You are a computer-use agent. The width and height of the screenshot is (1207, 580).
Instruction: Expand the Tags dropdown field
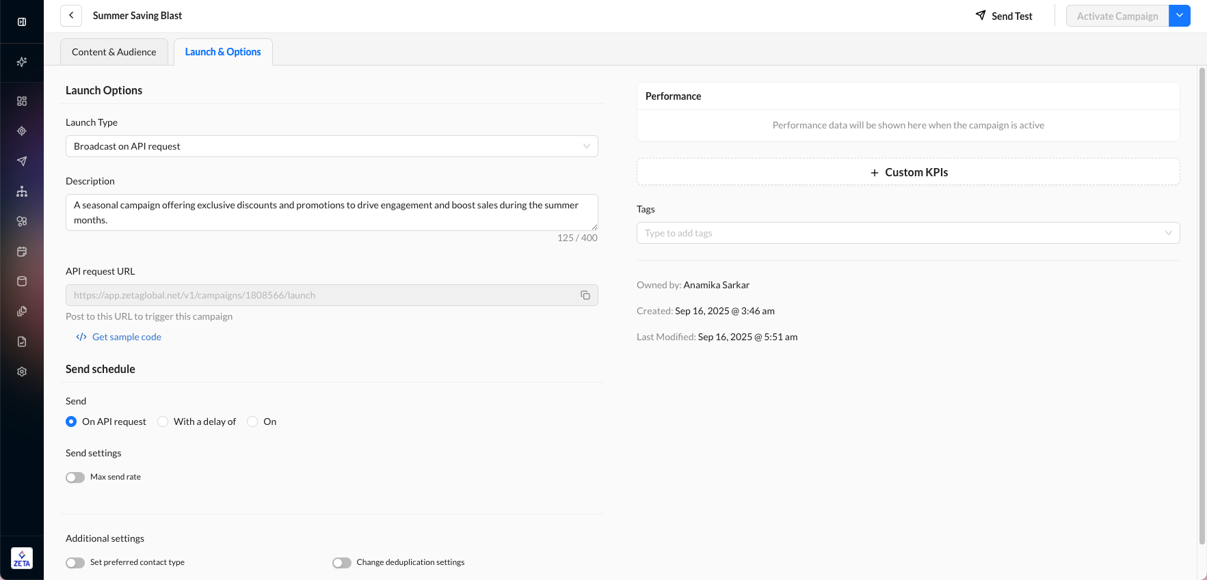[907, 233]
